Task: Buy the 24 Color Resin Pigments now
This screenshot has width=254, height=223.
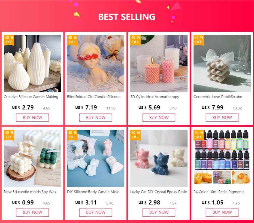Action: coord(222,212)
